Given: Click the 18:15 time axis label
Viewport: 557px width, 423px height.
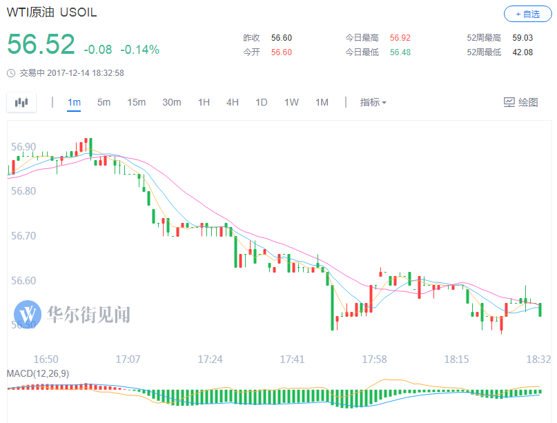Looking at the screenshot, I should coord(456,360).
